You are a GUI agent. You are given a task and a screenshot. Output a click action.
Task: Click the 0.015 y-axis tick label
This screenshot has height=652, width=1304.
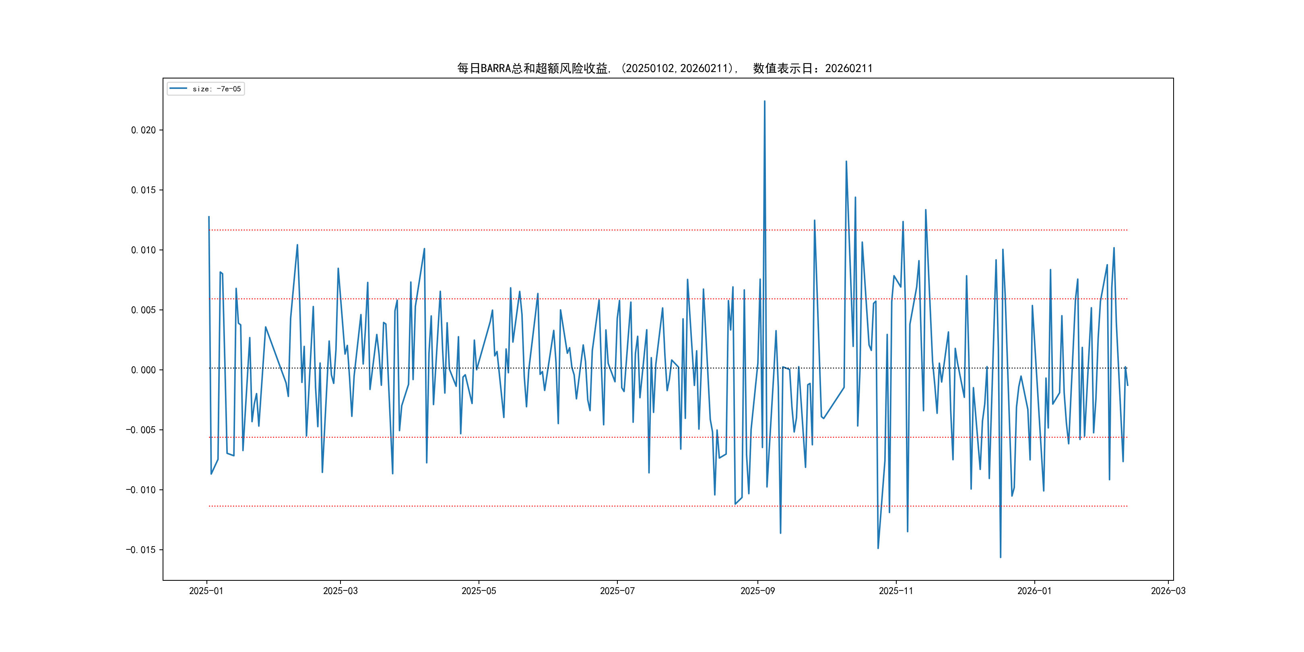[x=143, y=190]
